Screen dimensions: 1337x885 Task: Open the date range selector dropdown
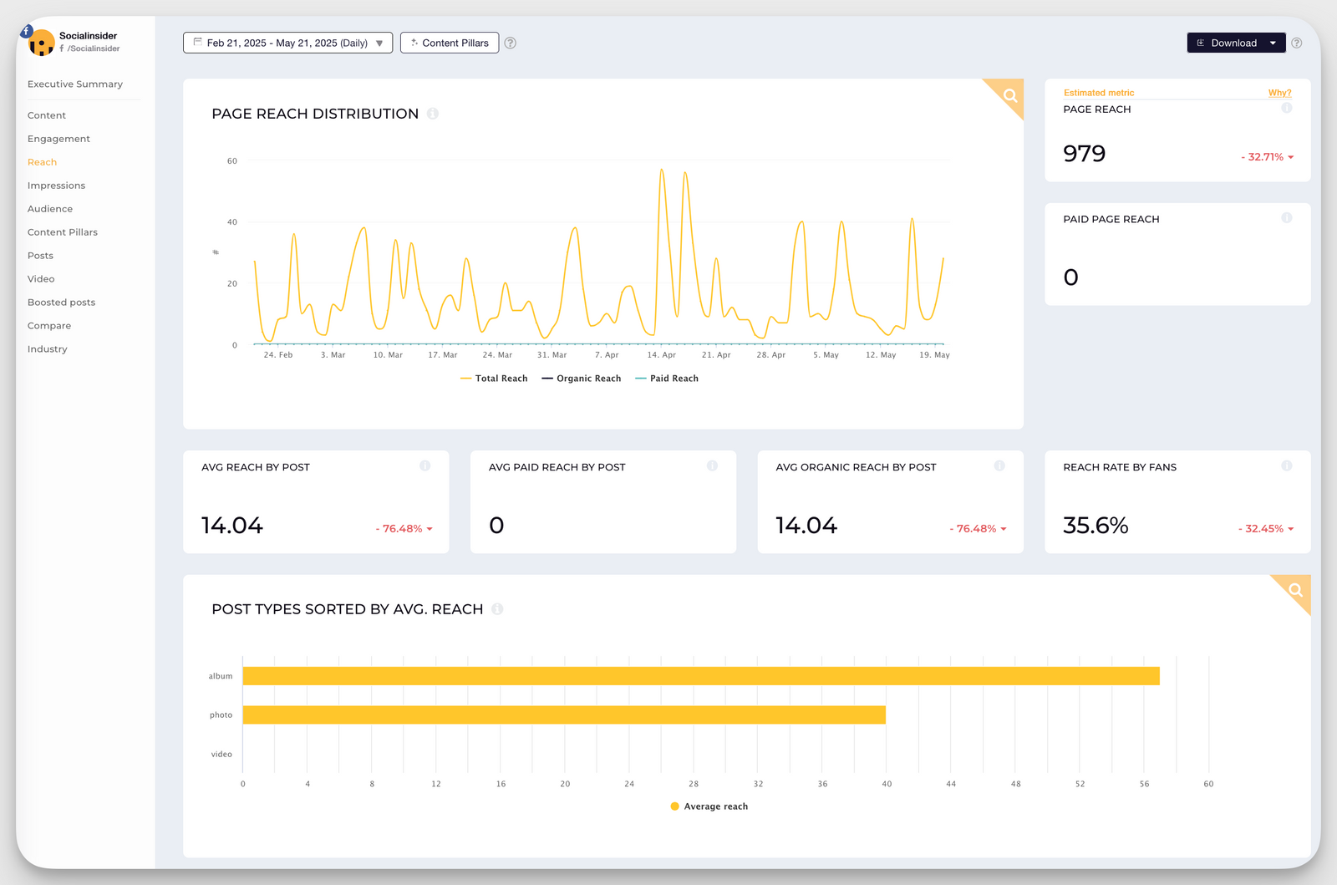(287, 43)
